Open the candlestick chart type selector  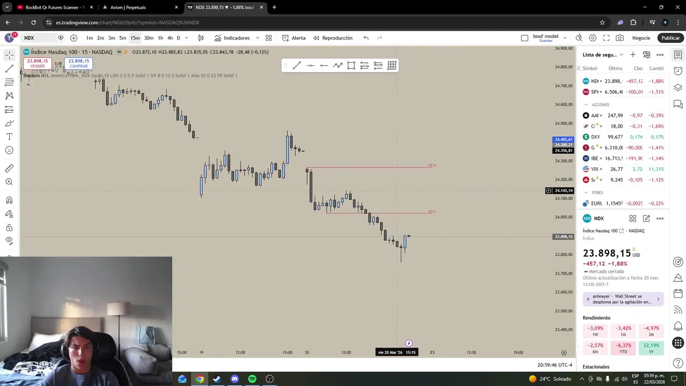201,38
